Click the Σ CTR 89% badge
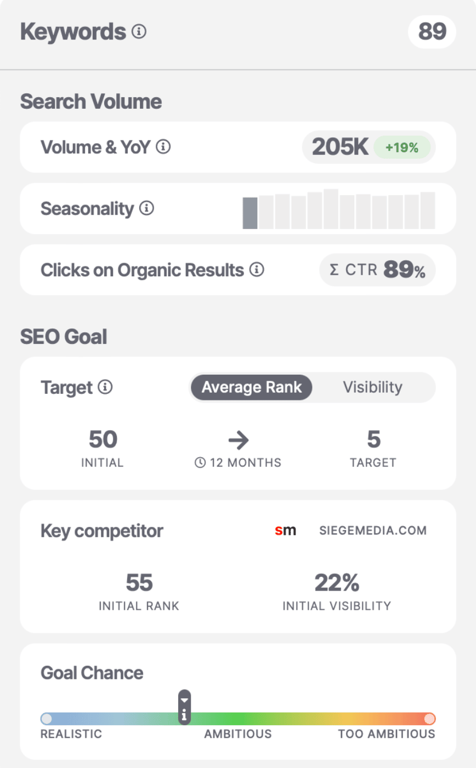 (377, 270)
